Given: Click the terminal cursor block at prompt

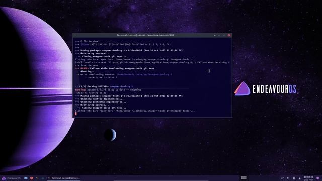Looking at the screenshot, I should point(76,114).
